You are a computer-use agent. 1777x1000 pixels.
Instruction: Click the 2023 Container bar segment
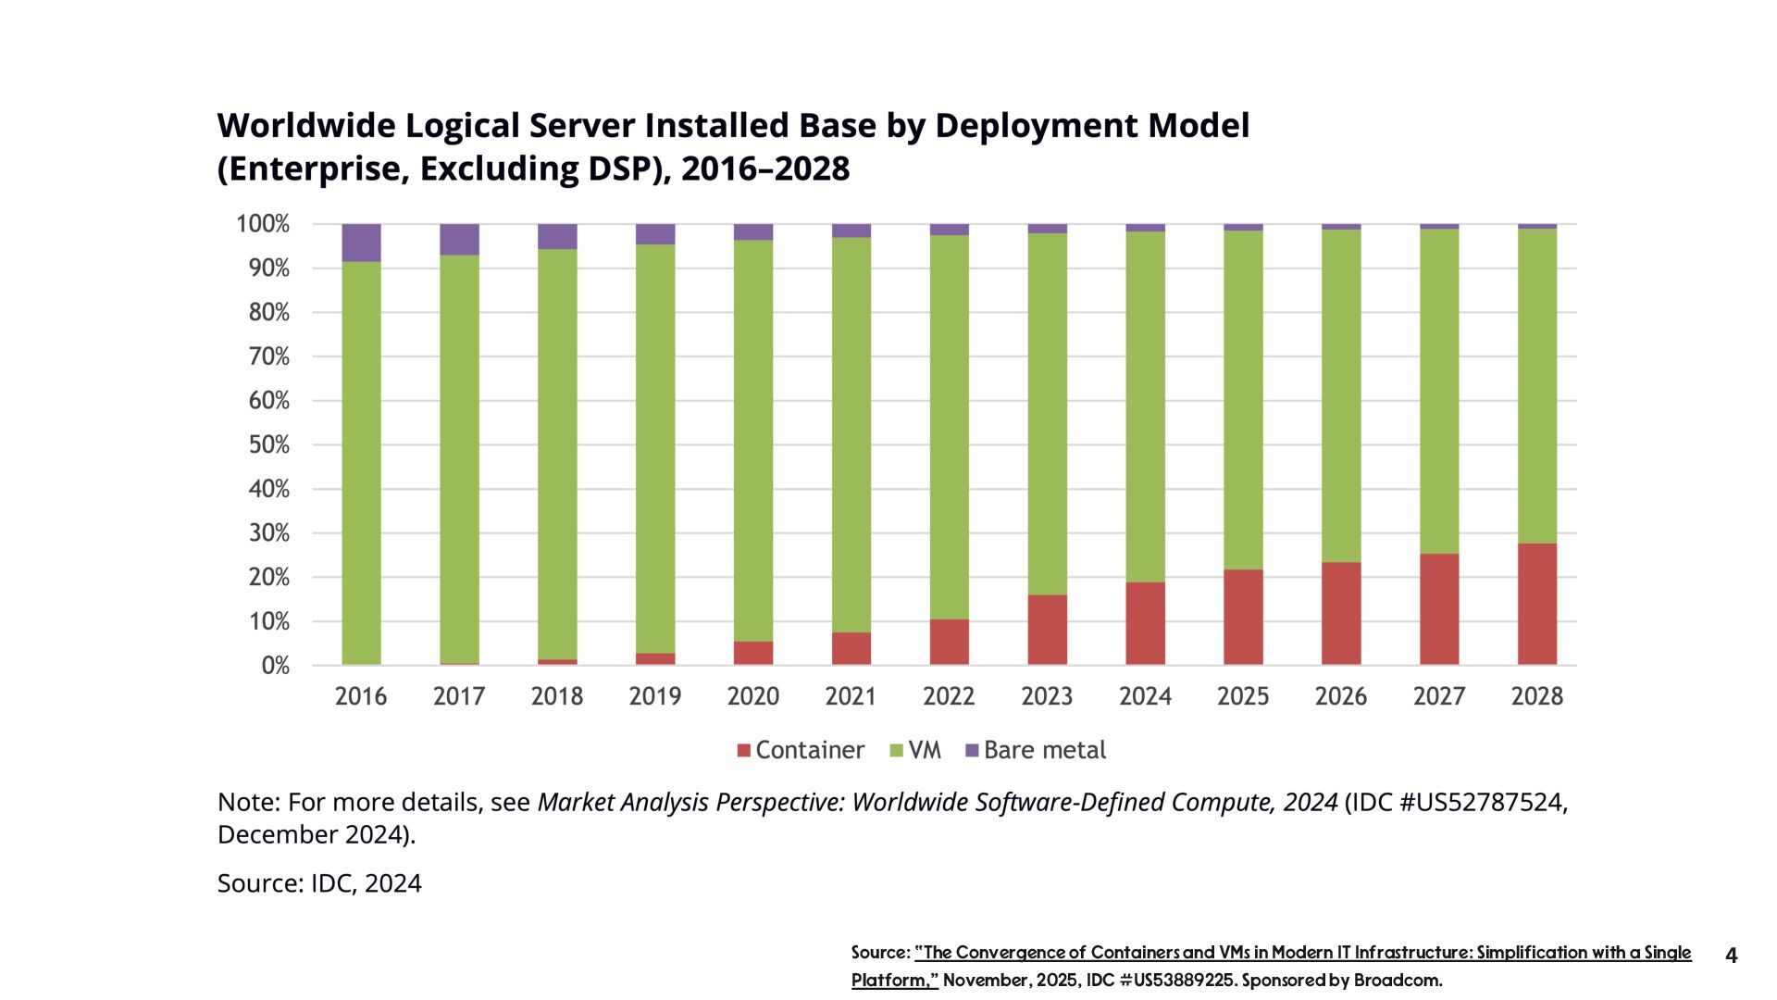point(1047,630)
